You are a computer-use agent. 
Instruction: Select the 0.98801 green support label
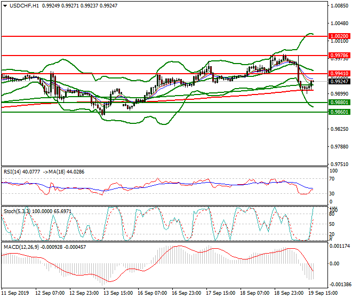(x=339, y=103)
